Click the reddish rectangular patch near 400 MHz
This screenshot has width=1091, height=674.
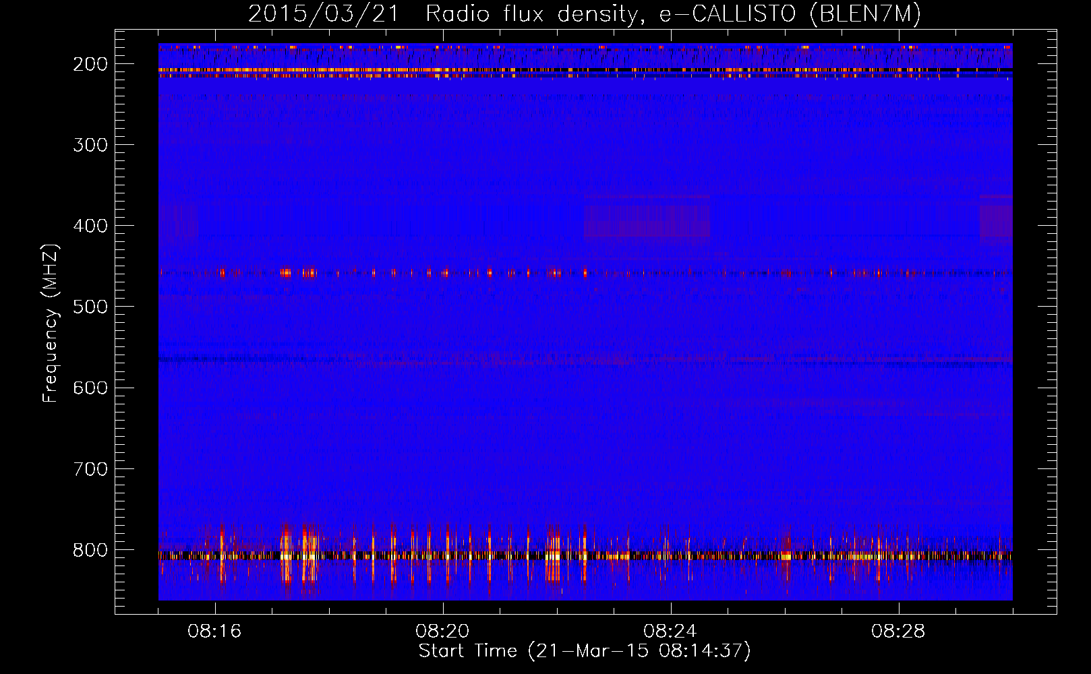(x=647, y=216)
